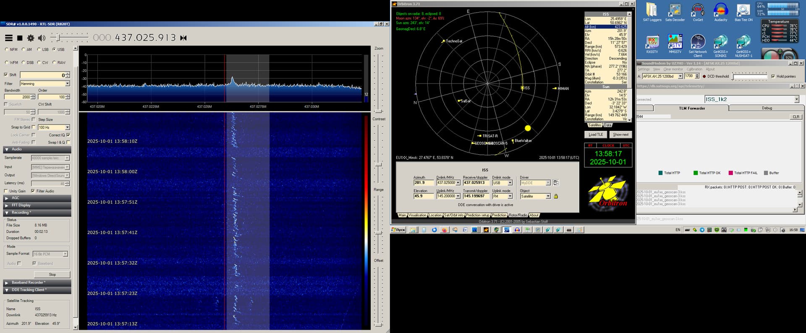Screen dimensions: 806x333
Task: Enable the Snap to Grid checkbox
Action: click(x=34, y=127)
